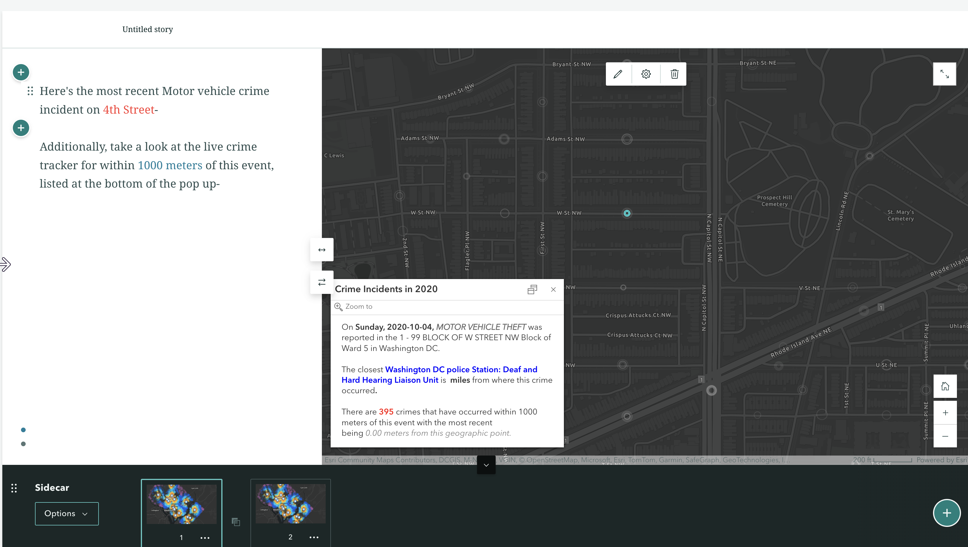
Task: Swap the panel position with the swap arrows
Action: [x=322, y=282]
